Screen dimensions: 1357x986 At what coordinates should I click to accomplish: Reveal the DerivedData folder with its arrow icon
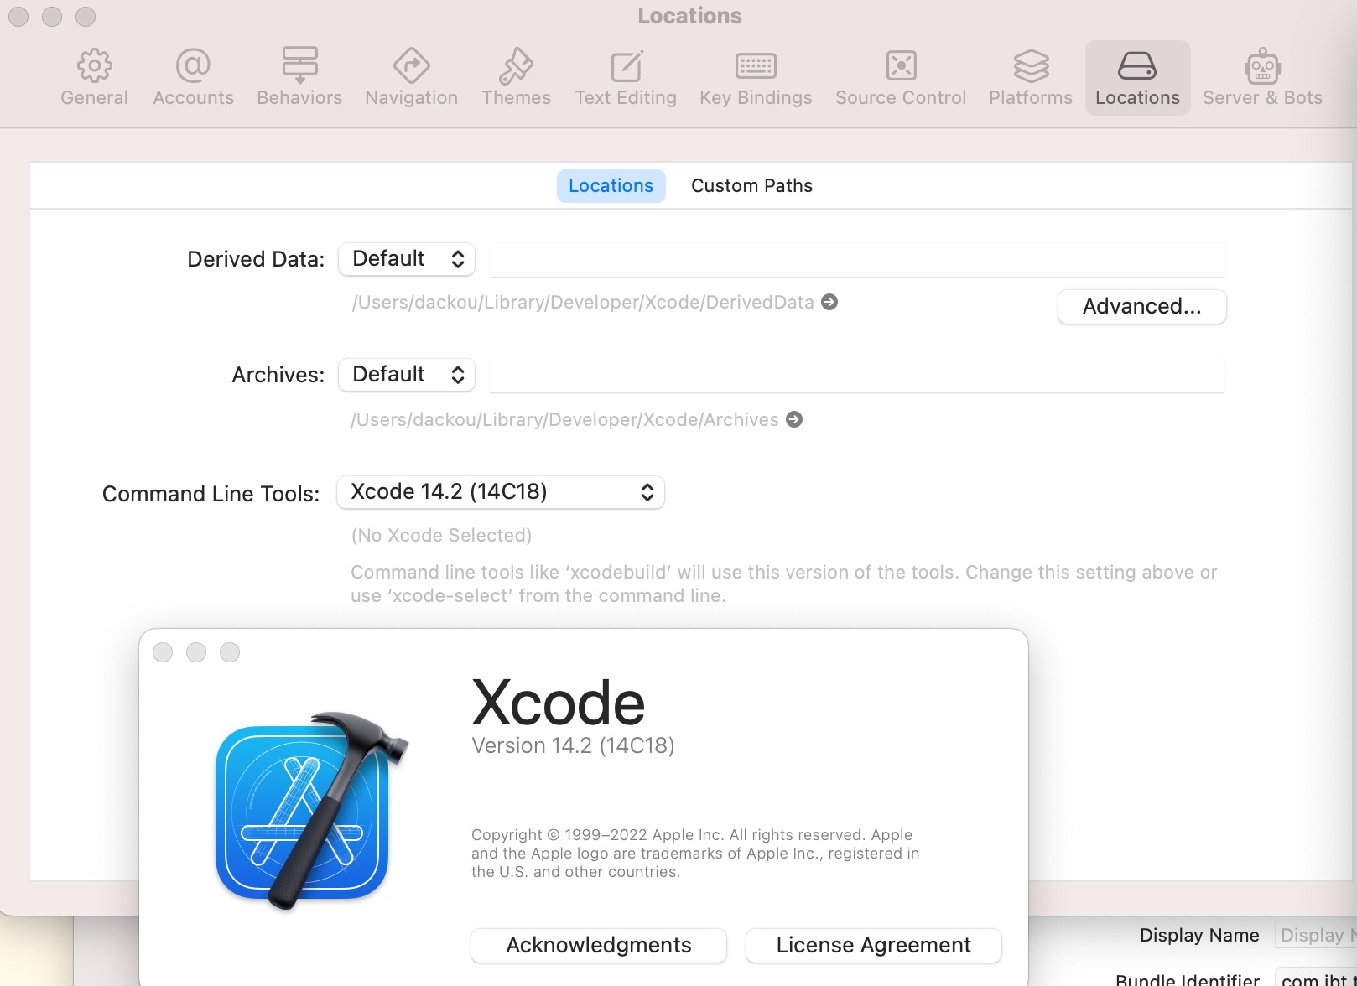(829, 302)
